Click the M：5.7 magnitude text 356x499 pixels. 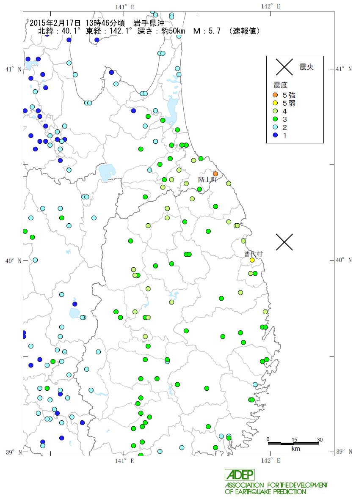207,31
